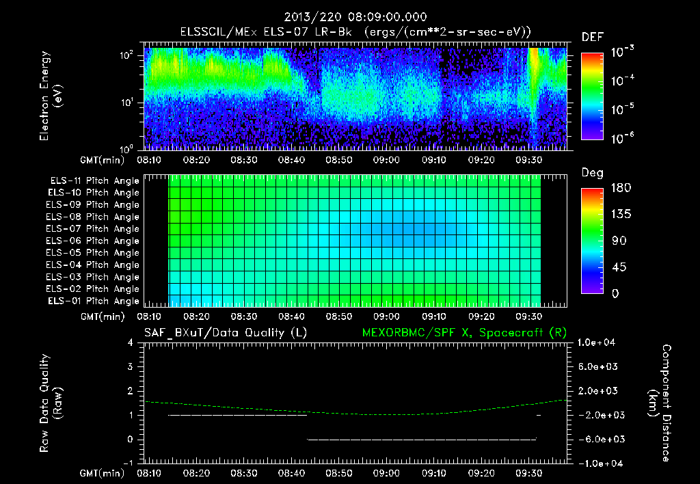
Task: Select the ELS-01 Pitch Angle row label
Action: [x=94, y=301]
